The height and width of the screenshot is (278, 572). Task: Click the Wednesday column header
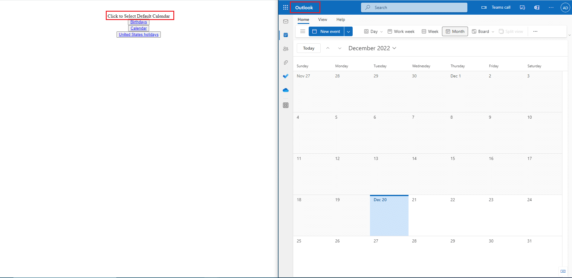coord(421,66)
